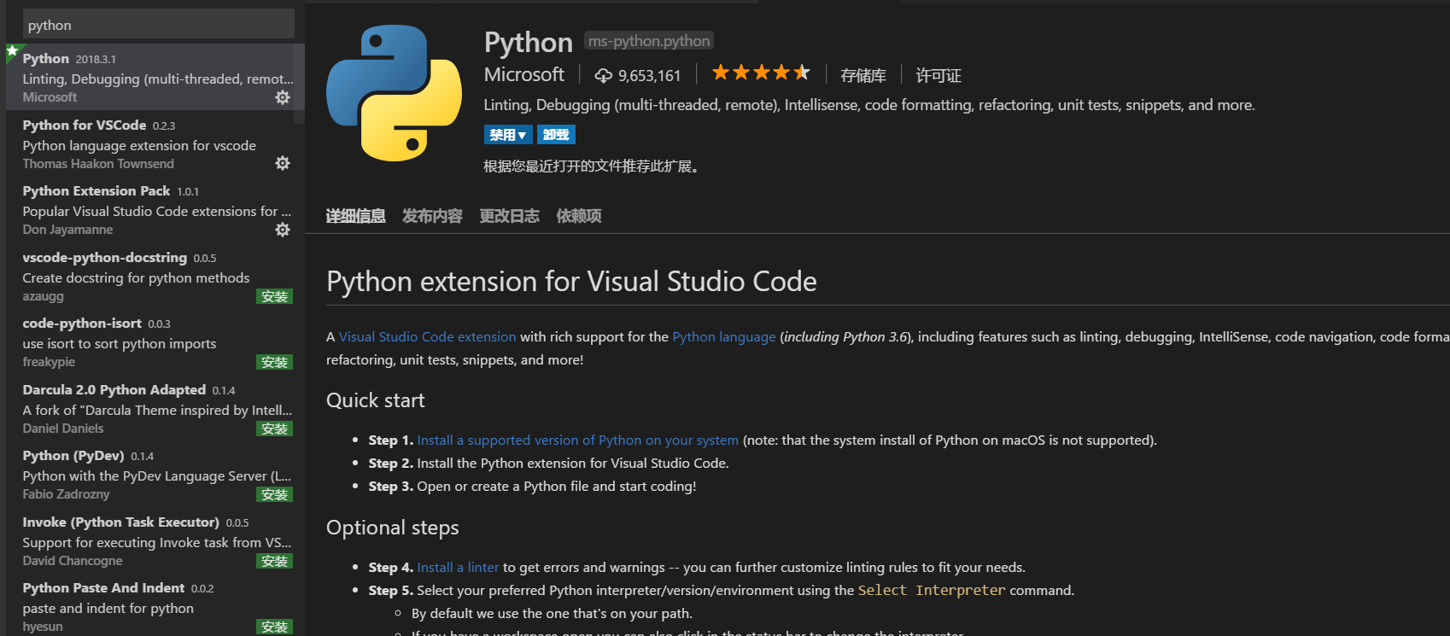This screenshot has height=636, width=1450.
Task: Click the 卸载 (Uninstall) button
Action: click(x=556, y=135)
